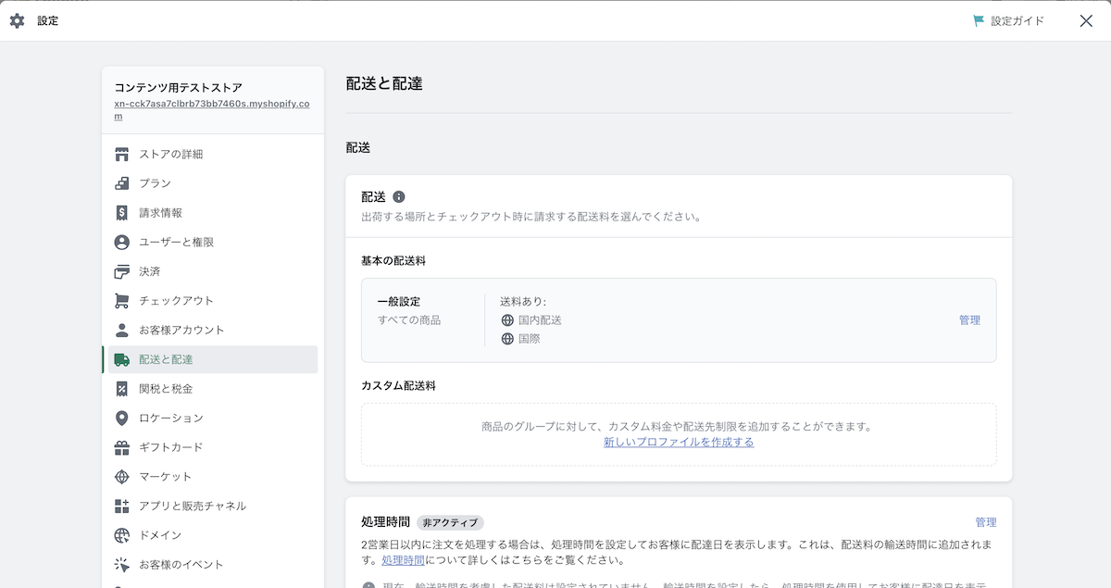Open the 処理時間 learn-more link

(x=404, y=560)
